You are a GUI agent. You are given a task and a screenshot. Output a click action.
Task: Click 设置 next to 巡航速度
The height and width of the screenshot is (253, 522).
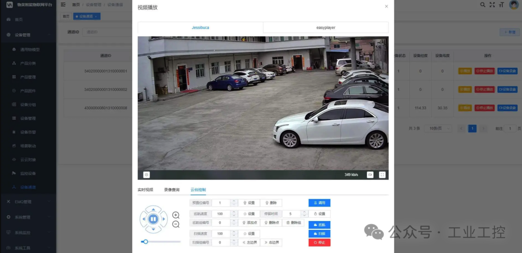point(249,214)
